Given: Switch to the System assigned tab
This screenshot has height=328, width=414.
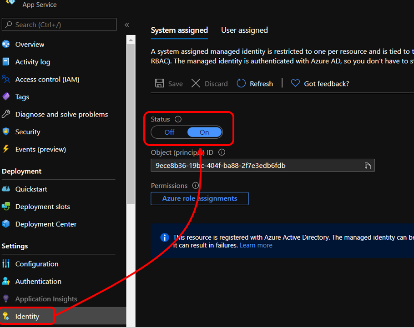Looking at the screenshot, I should [179, 30].
